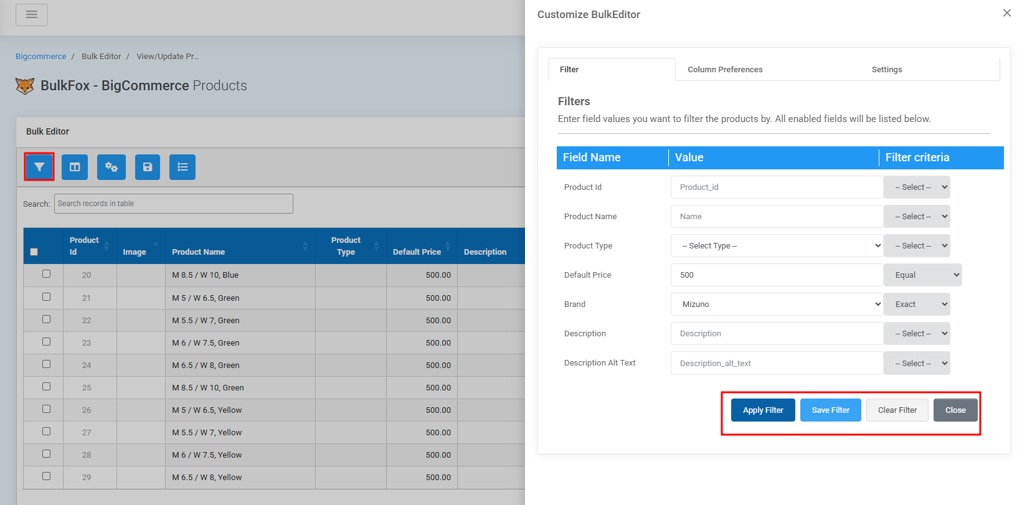Image resolution: width=1022 pixels, height=505 pixels.
Task: Open the column preferences icon button
Action: point(75,167)
